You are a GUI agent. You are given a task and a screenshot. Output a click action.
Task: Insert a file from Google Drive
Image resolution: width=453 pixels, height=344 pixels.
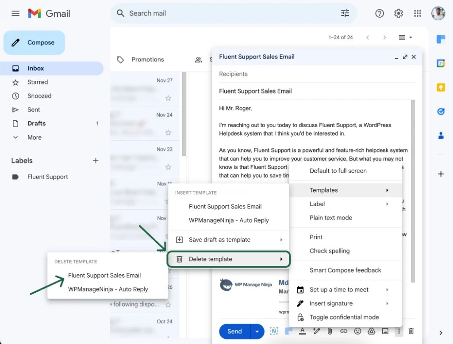tap(372, 331)
